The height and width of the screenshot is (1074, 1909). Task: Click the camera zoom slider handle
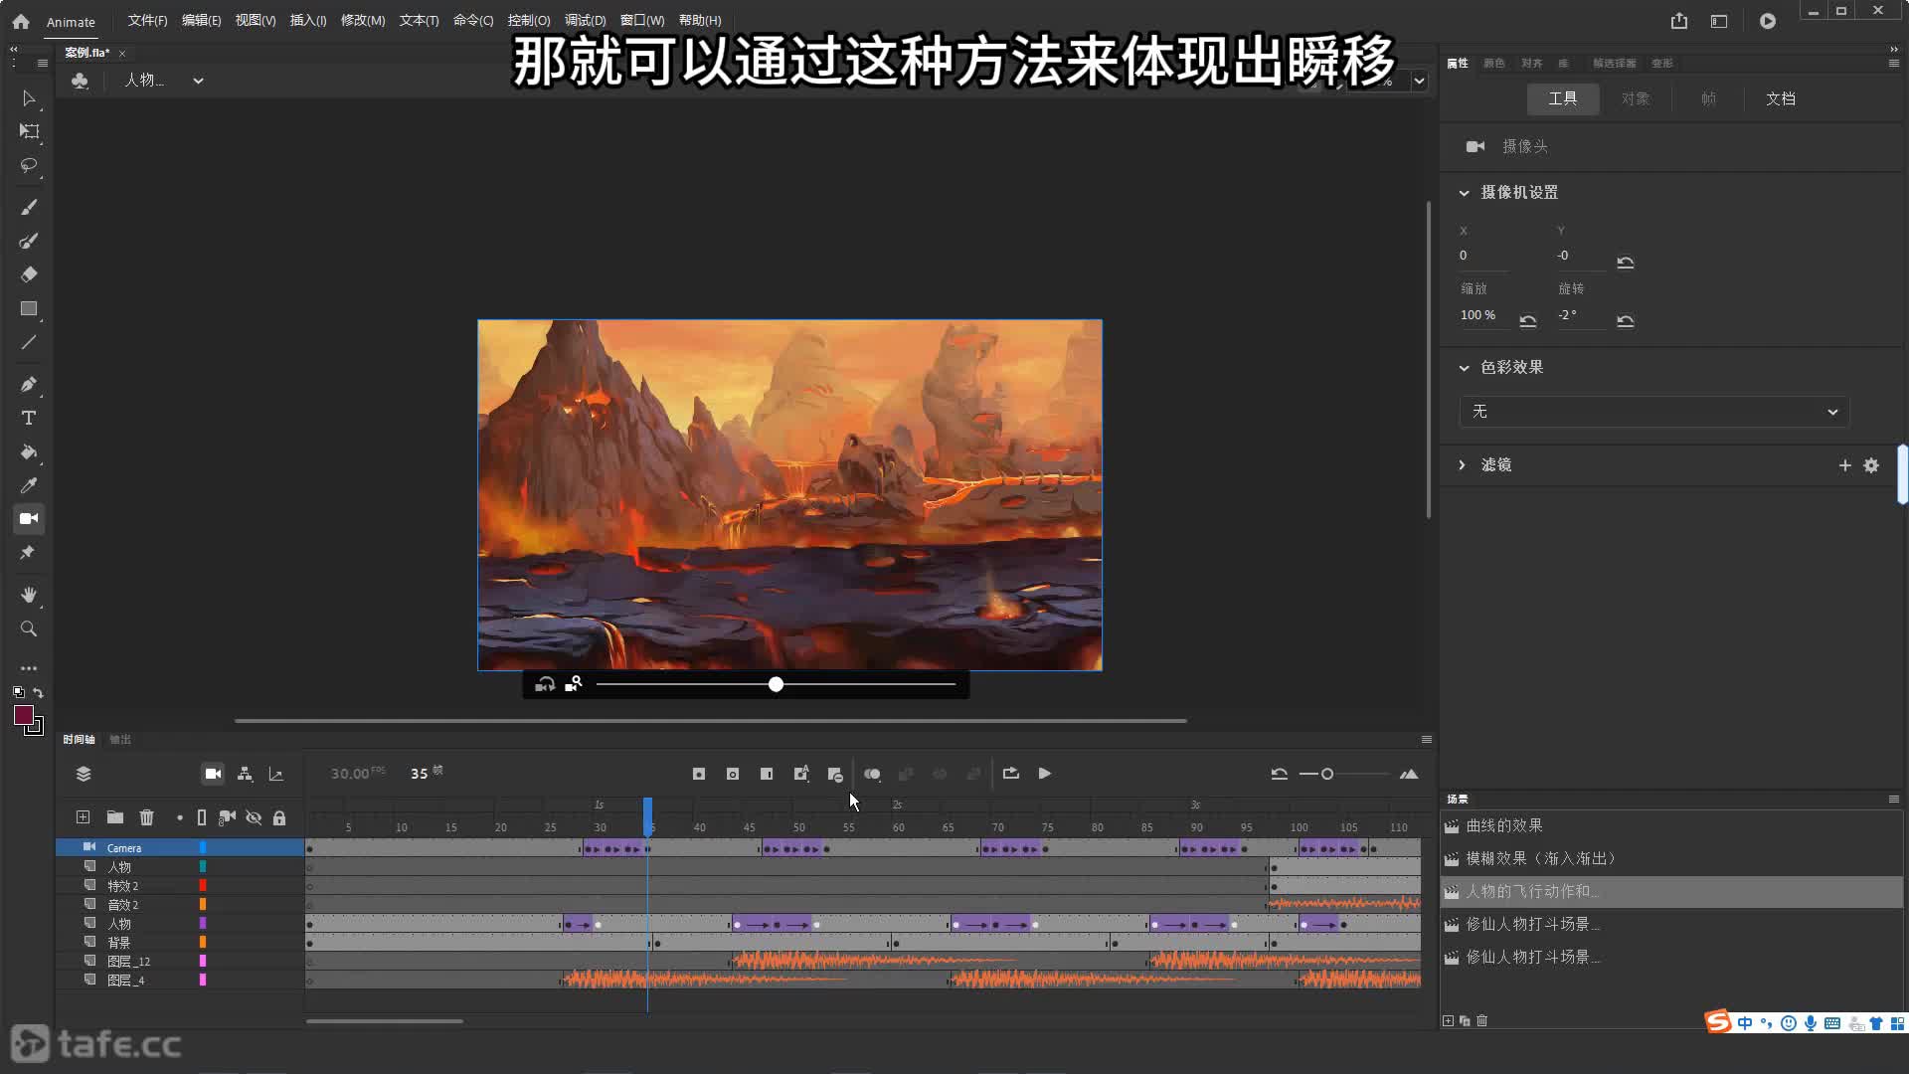click(x=776, y=684)
